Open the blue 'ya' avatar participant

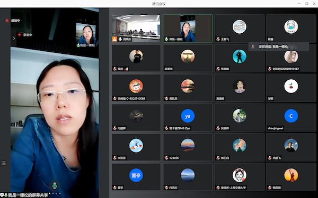click(x=188, y=116)
